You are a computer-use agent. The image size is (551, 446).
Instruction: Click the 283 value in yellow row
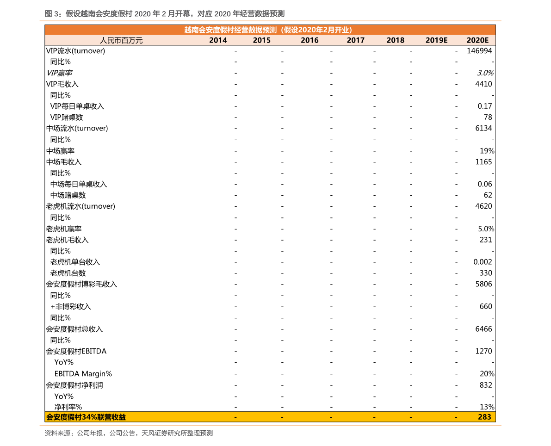[484, 417]
